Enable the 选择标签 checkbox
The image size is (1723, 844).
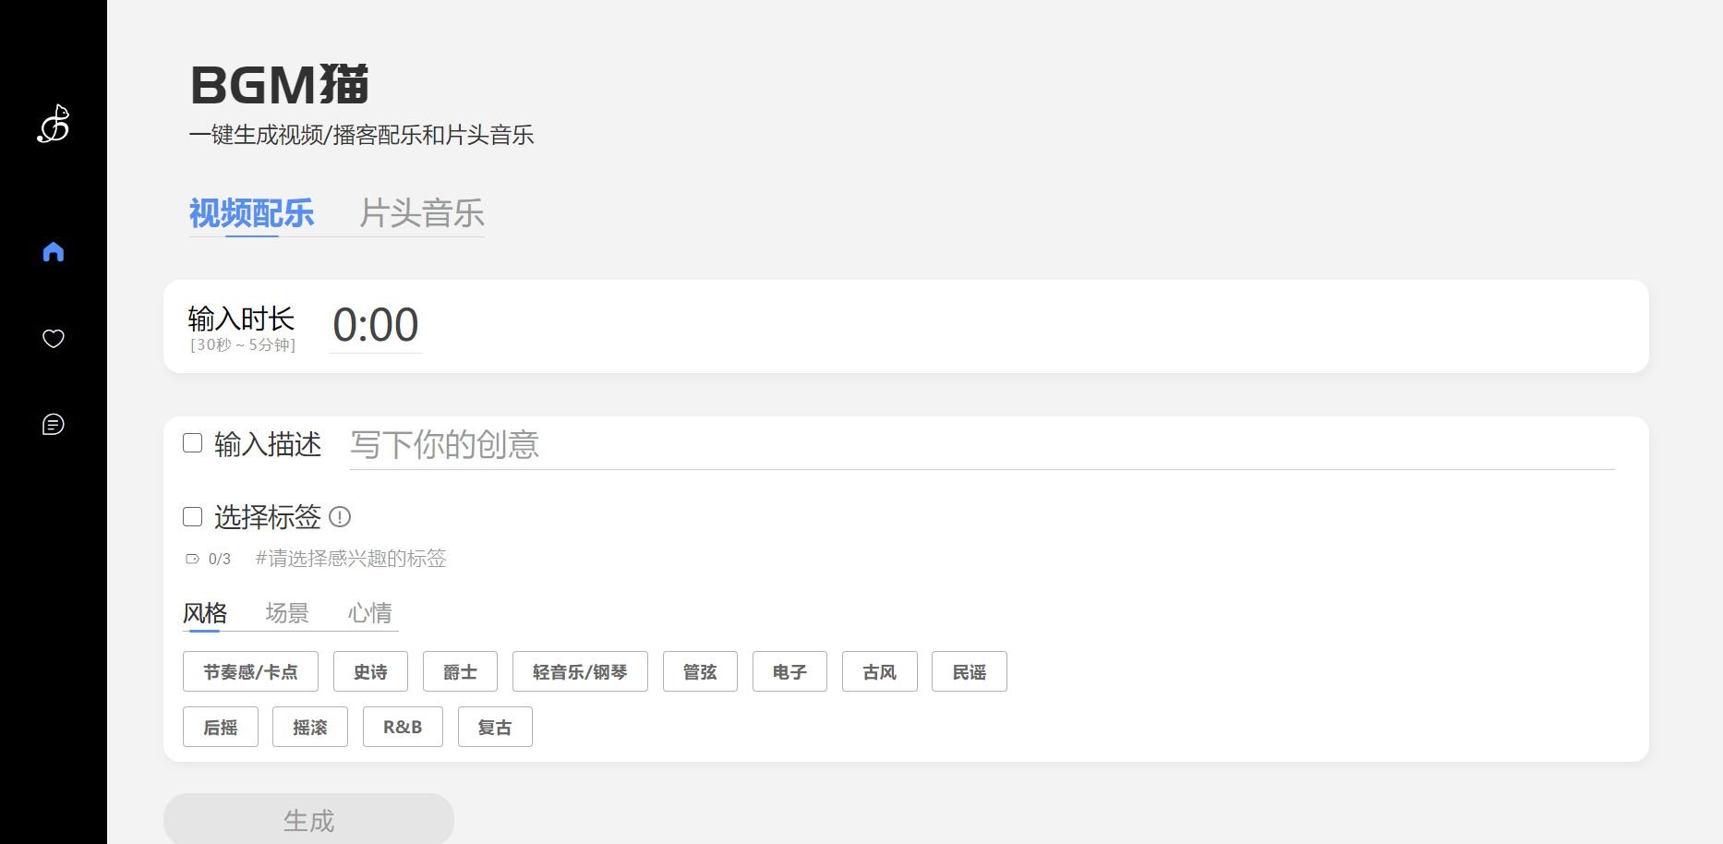pos(192,516)
